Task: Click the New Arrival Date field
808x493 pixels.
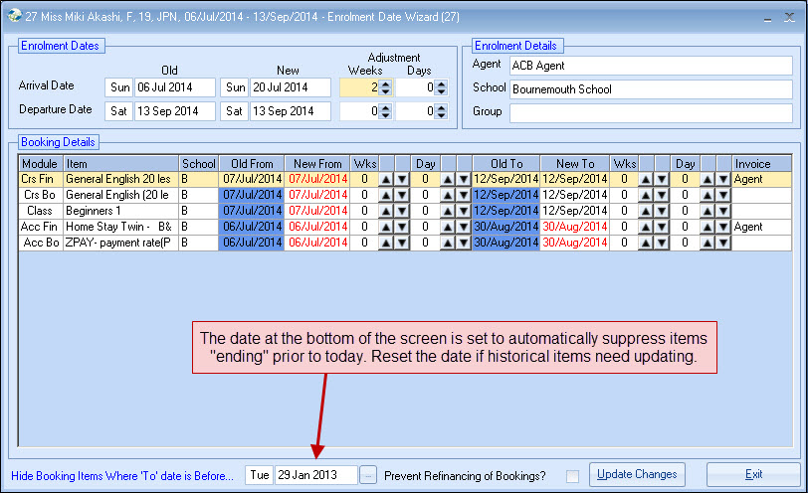Action: (x=290, y=87)
